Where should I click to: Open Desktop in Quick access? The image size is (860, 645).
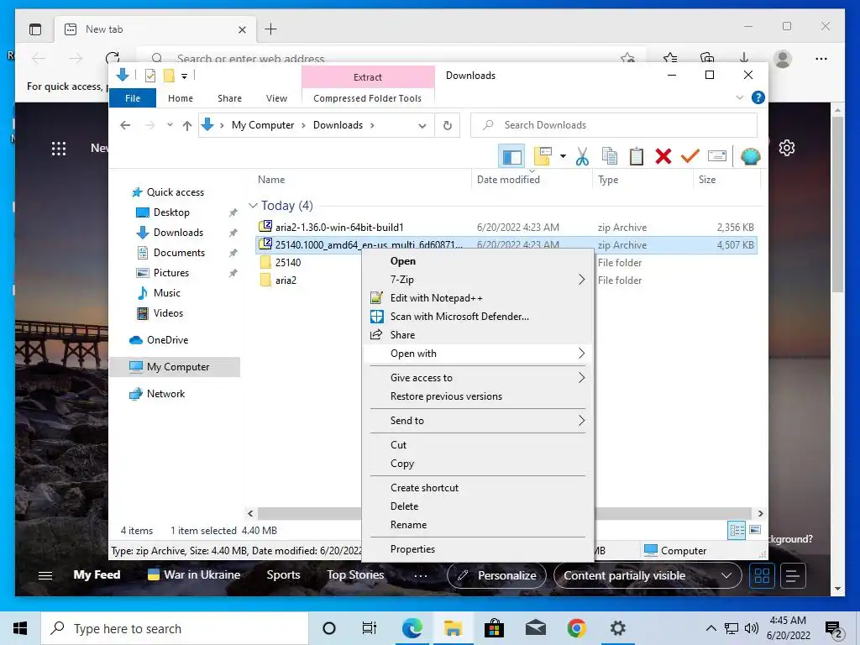[x=171, y=212]
